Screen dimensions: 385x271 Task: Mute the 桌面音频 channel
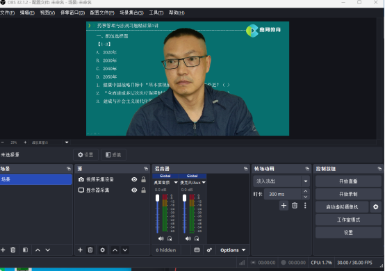[161, 238]
